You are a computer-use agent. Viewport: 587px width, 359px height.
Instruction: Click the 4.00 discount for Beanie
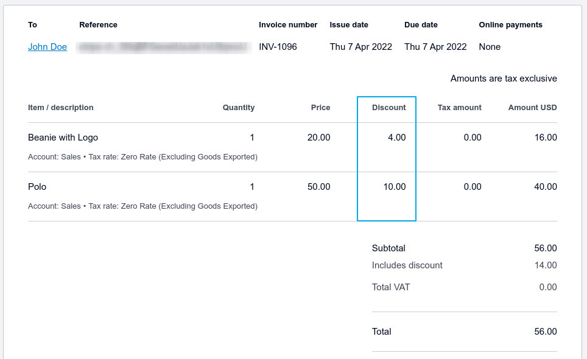[x=396, y=138]
